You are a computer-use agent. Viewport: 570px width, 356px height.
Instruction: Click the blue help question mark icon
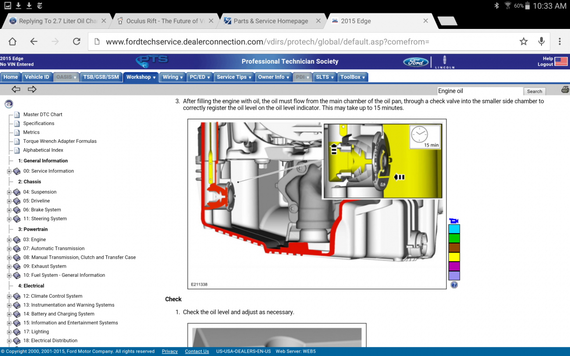(x=454, y=285)
